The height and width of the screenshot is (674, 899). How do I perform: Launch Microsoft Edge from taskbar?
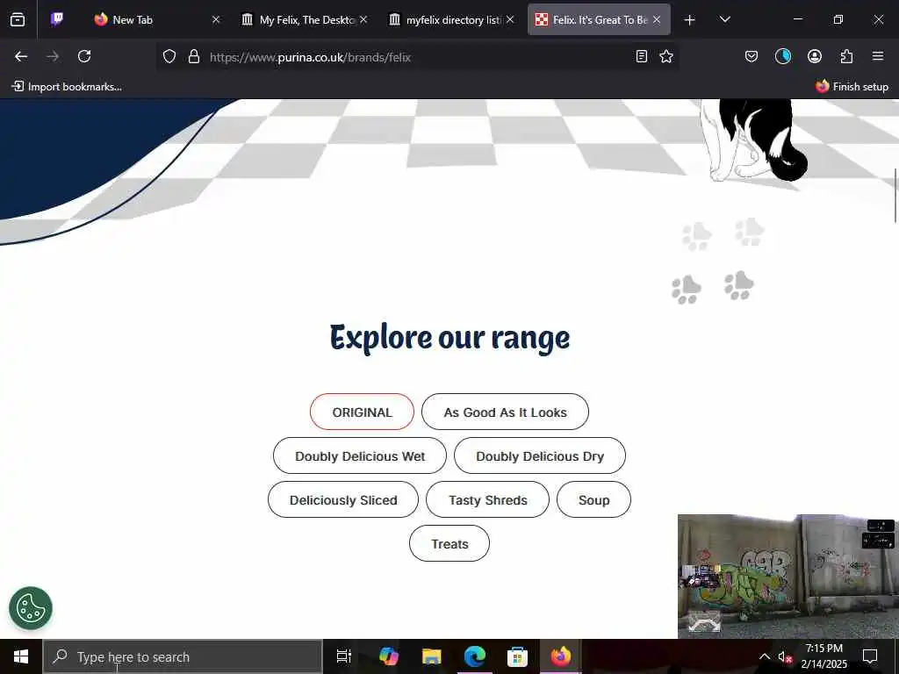click(474, 656)
